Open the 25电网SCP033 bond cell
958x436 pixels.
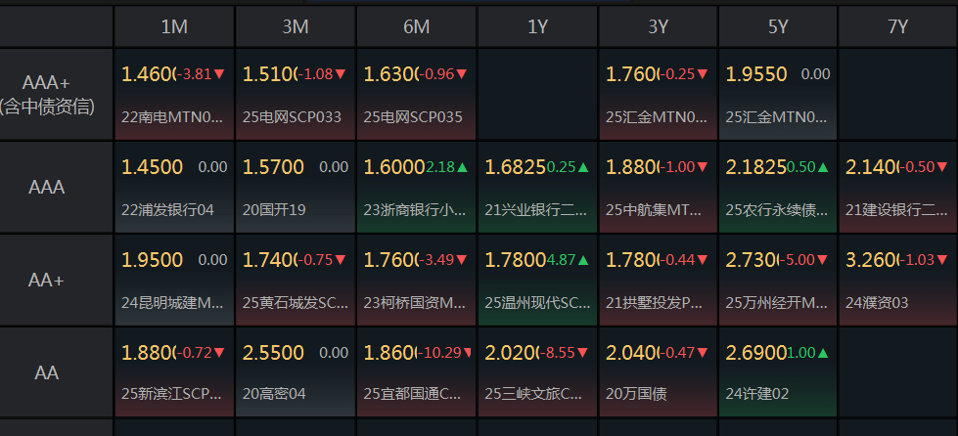295,95
